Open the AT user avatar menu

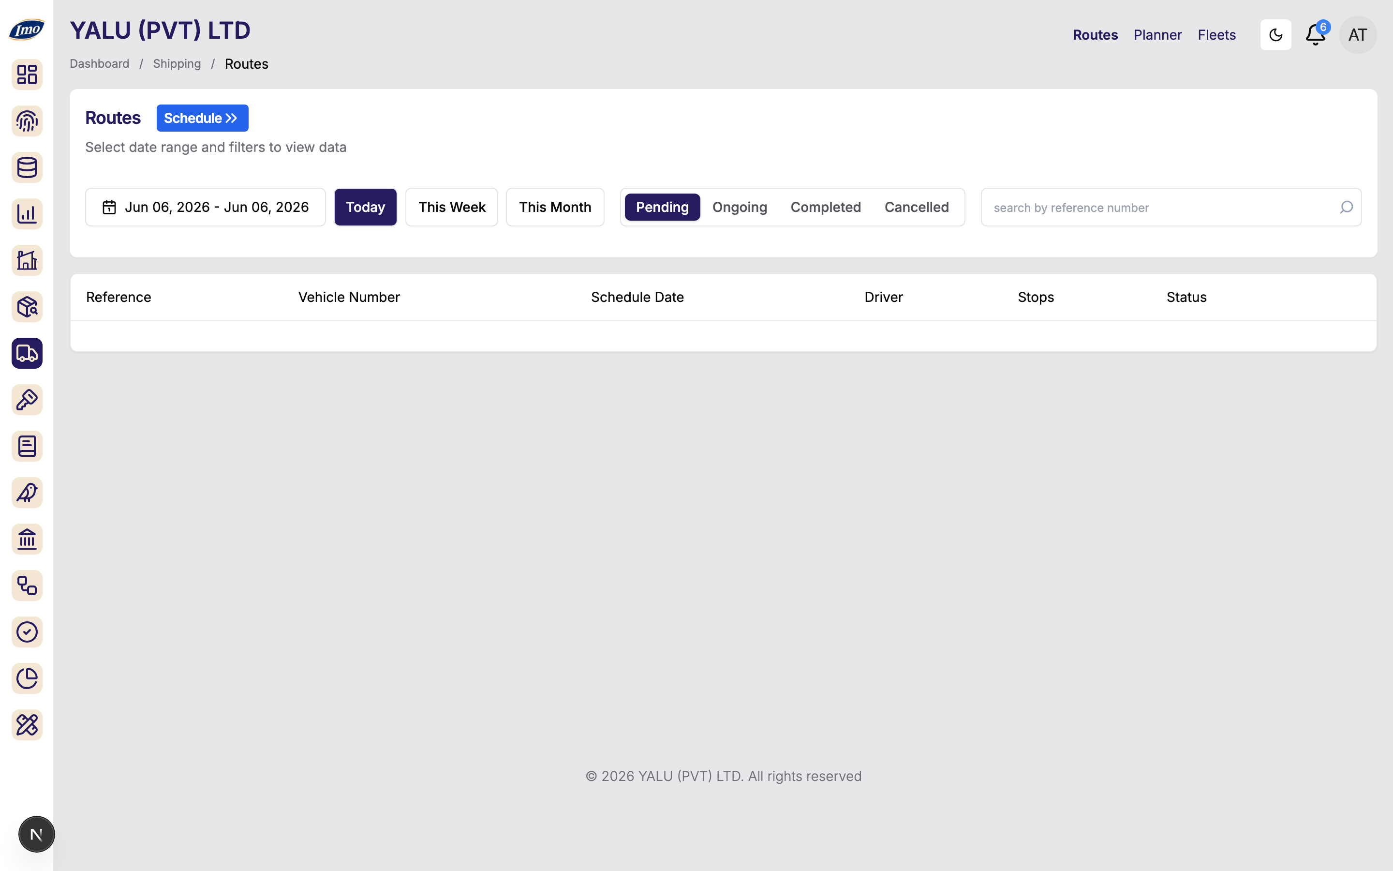[x=1358, y=35]
